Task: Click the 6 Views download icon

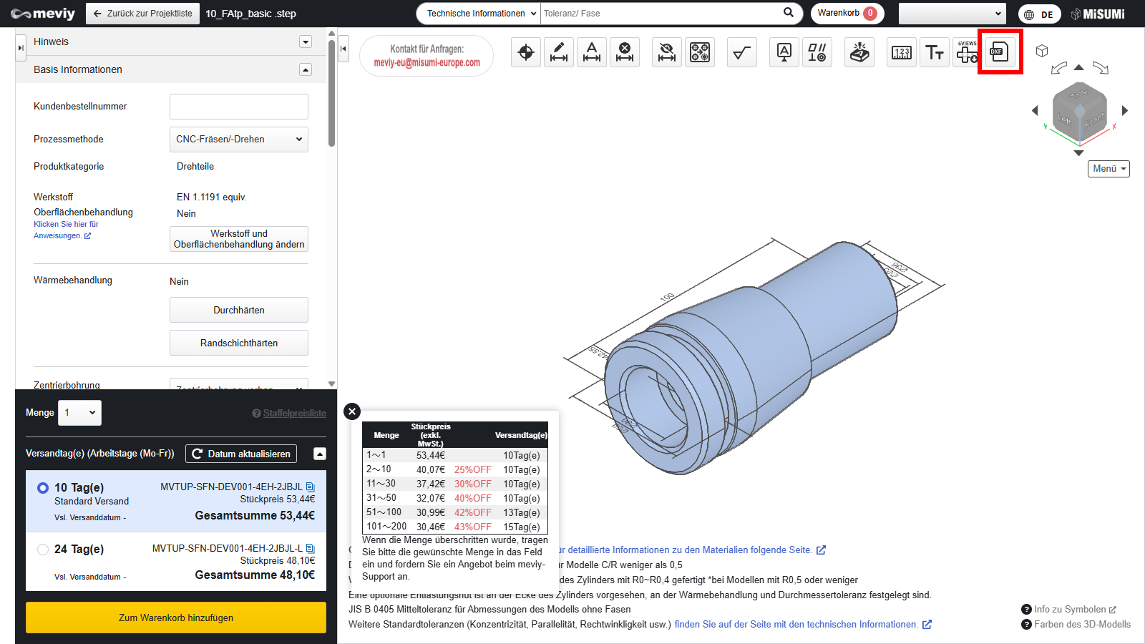Action: click(967, 52)
